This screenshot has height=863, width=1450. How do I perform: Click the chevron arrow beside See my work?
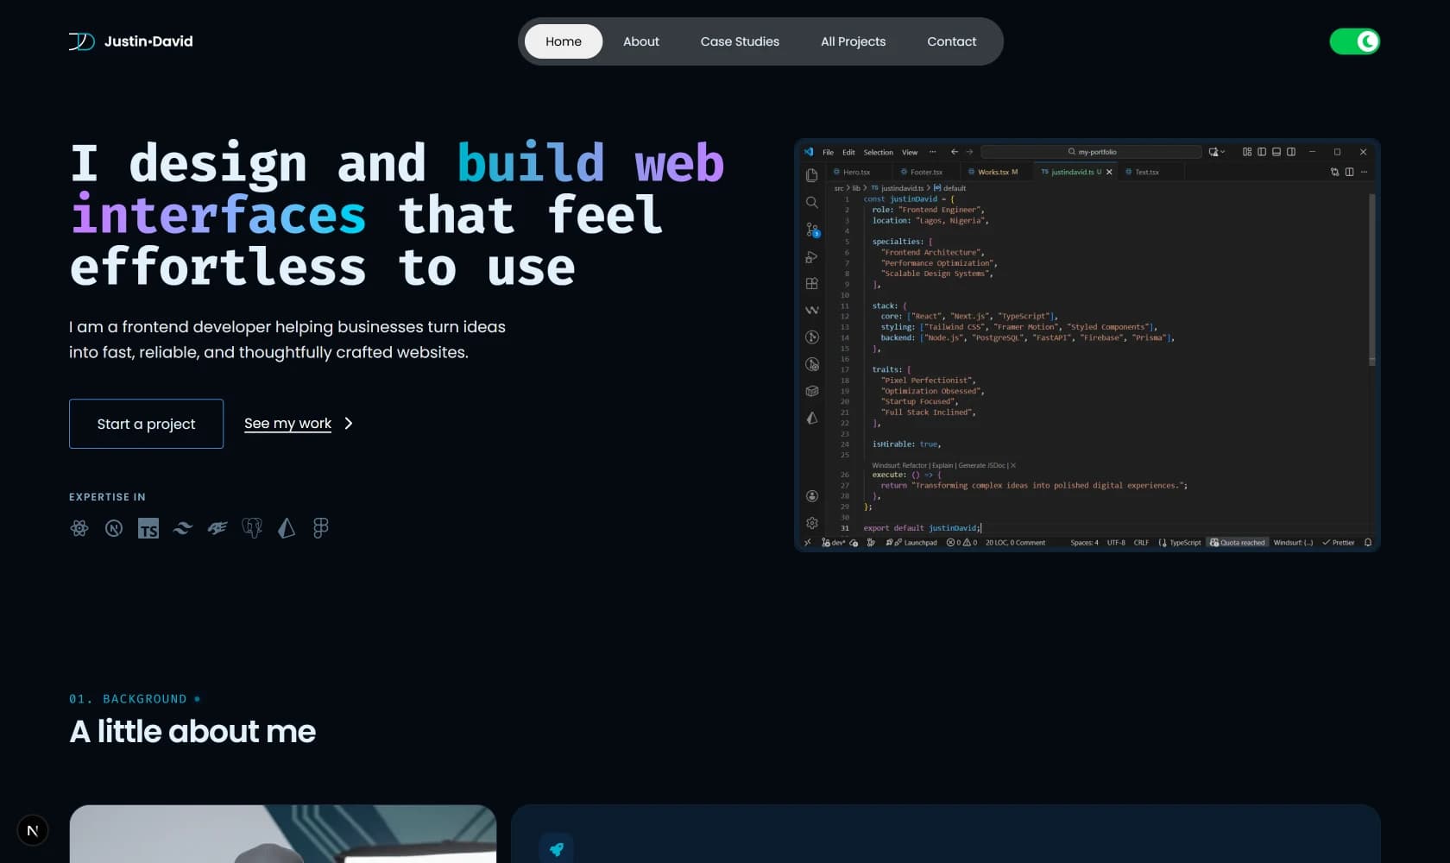pyautogui.click(x=349, y=424)
